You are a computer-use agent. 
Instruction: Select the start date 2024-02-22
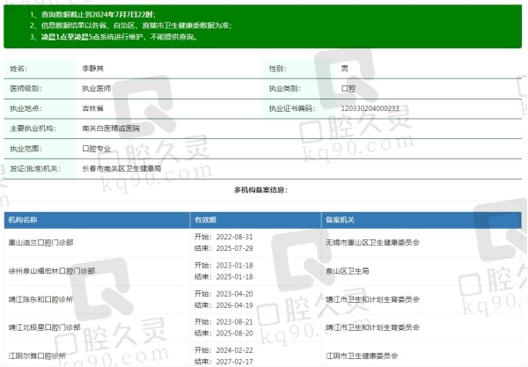(x=234, y=350)
